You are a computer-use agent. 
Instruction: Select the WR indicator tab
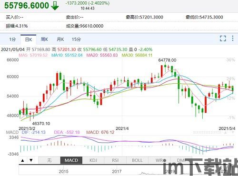pyautogui.click(x=159, y=160)
